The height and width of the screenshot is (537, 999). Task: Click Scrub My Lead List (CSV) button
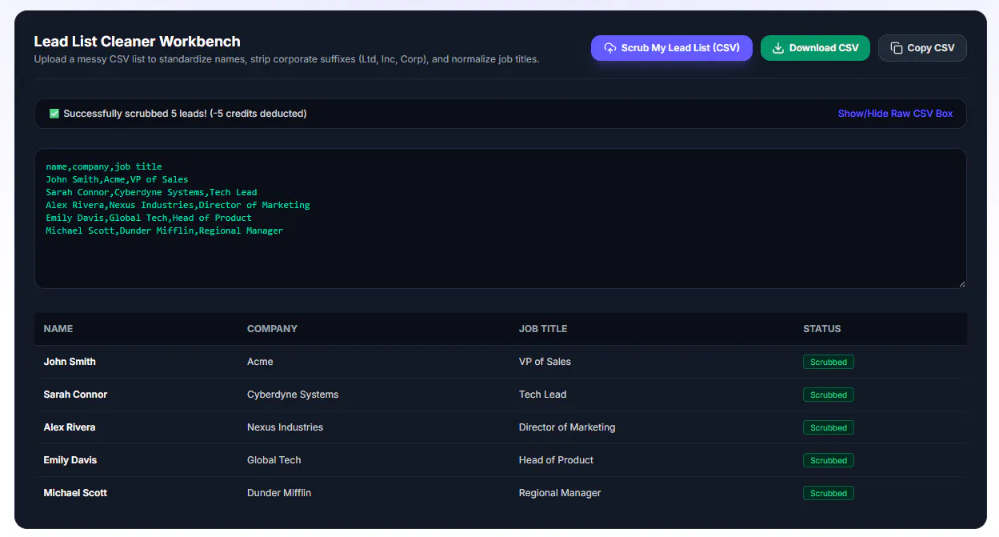click(x=672, y=48)
